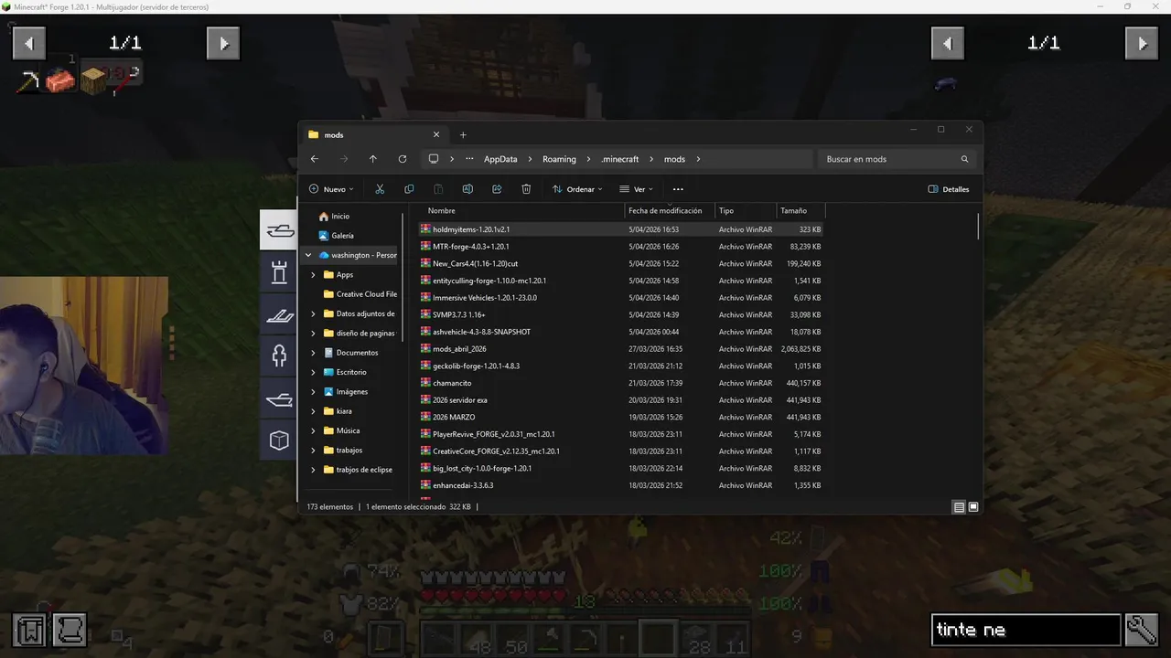Click the wrench icon beside the search box
Screen dimensions: 1171x658
click(1142, 630)
